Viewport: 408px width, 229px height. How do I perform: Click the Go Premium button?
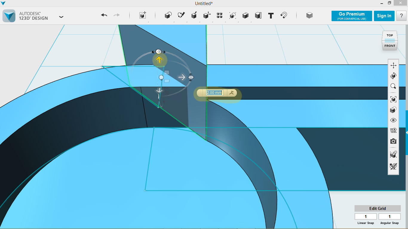[352, 16]
